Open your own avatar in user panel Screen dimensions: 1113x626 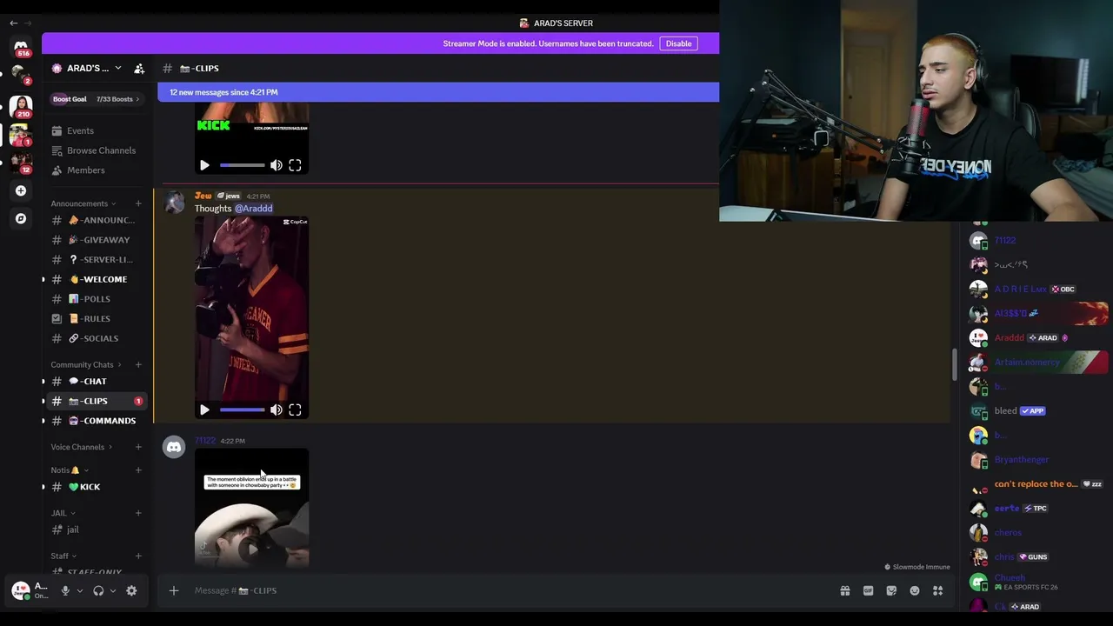pos(20,590)
